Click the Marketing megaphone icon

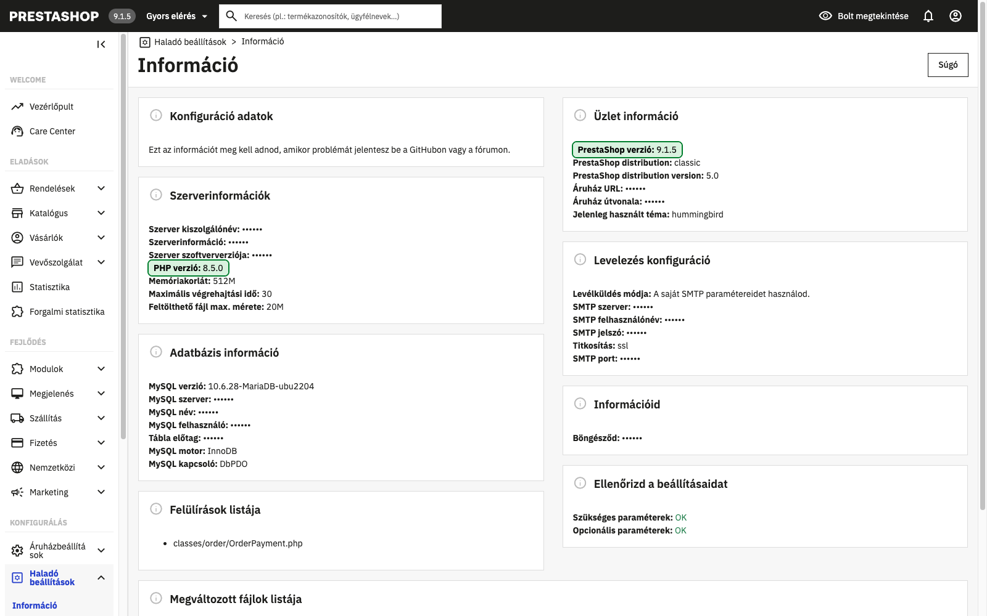(x=17, y=492)
